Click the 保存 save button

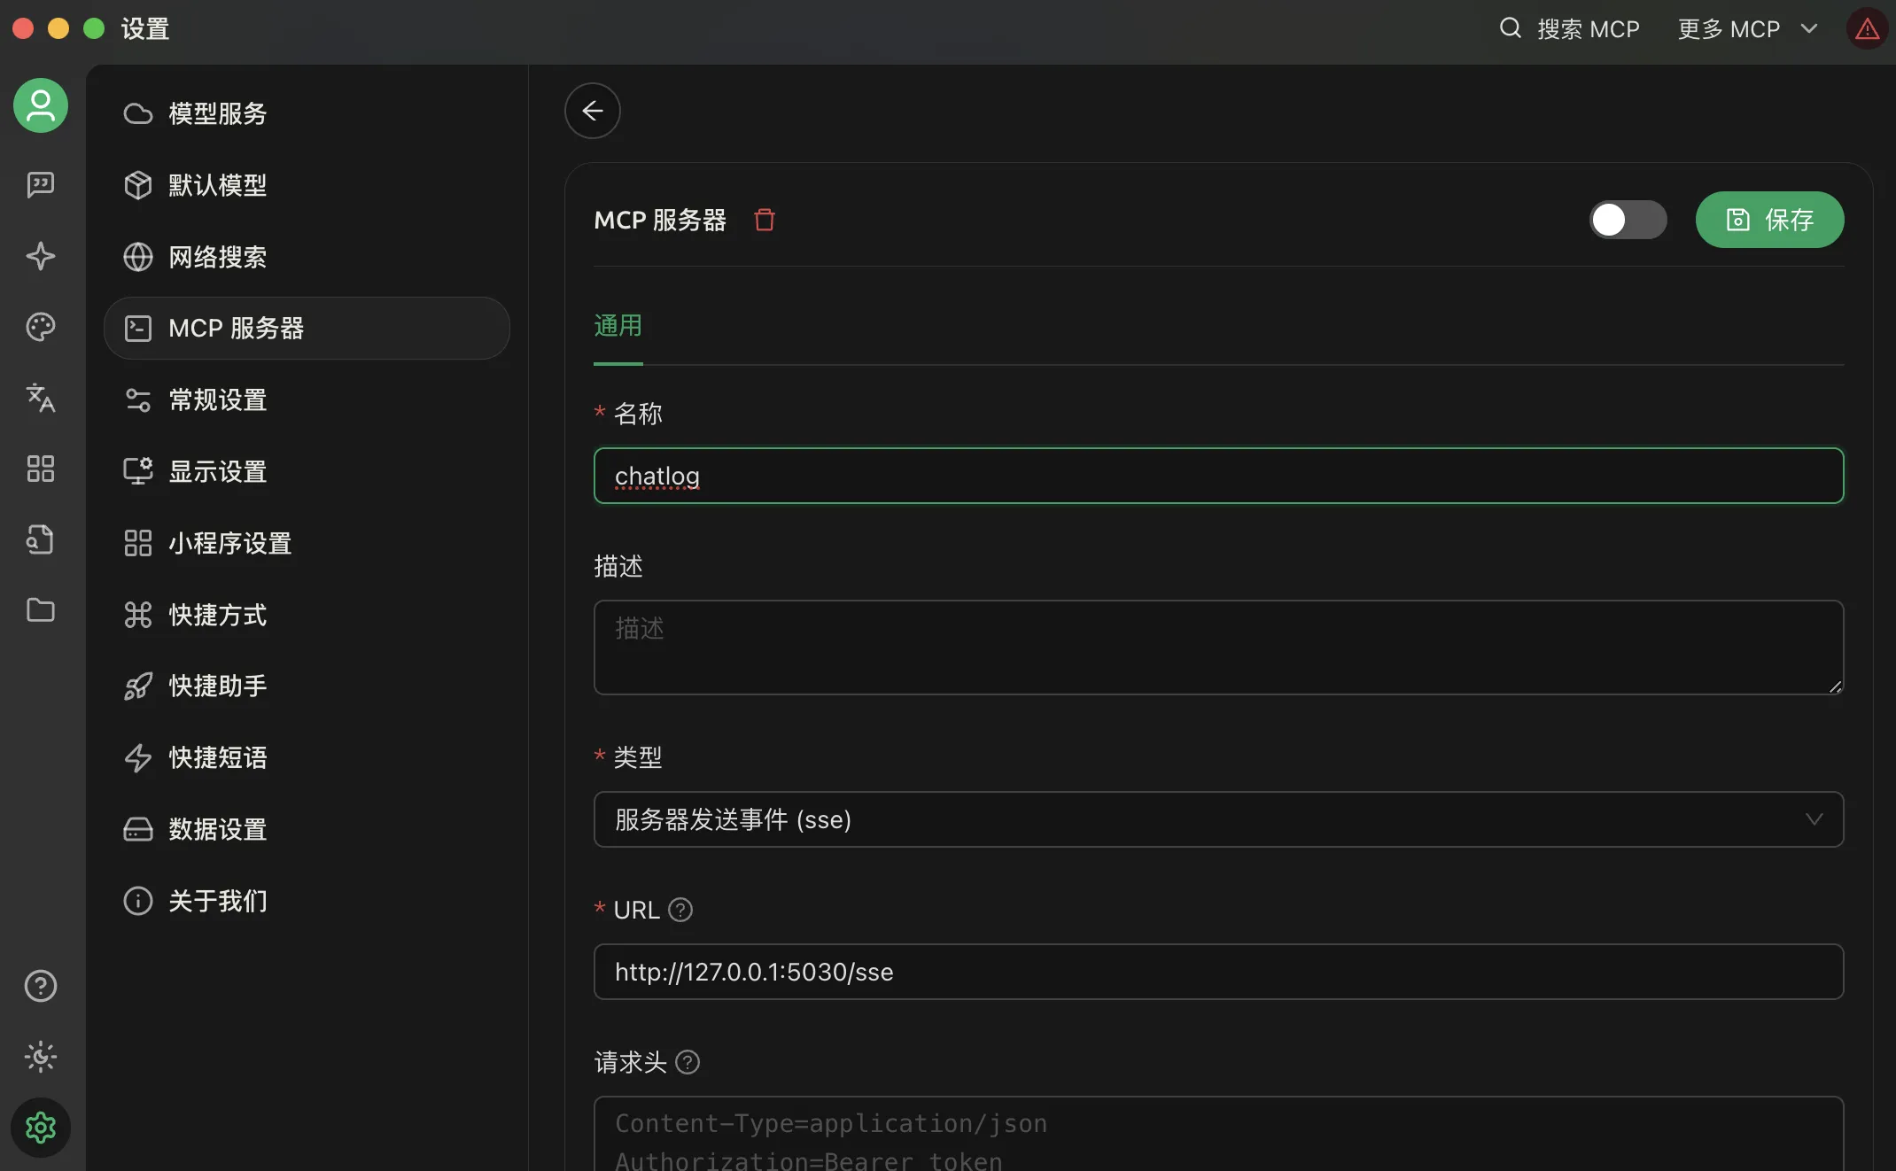pos(1769,220)
